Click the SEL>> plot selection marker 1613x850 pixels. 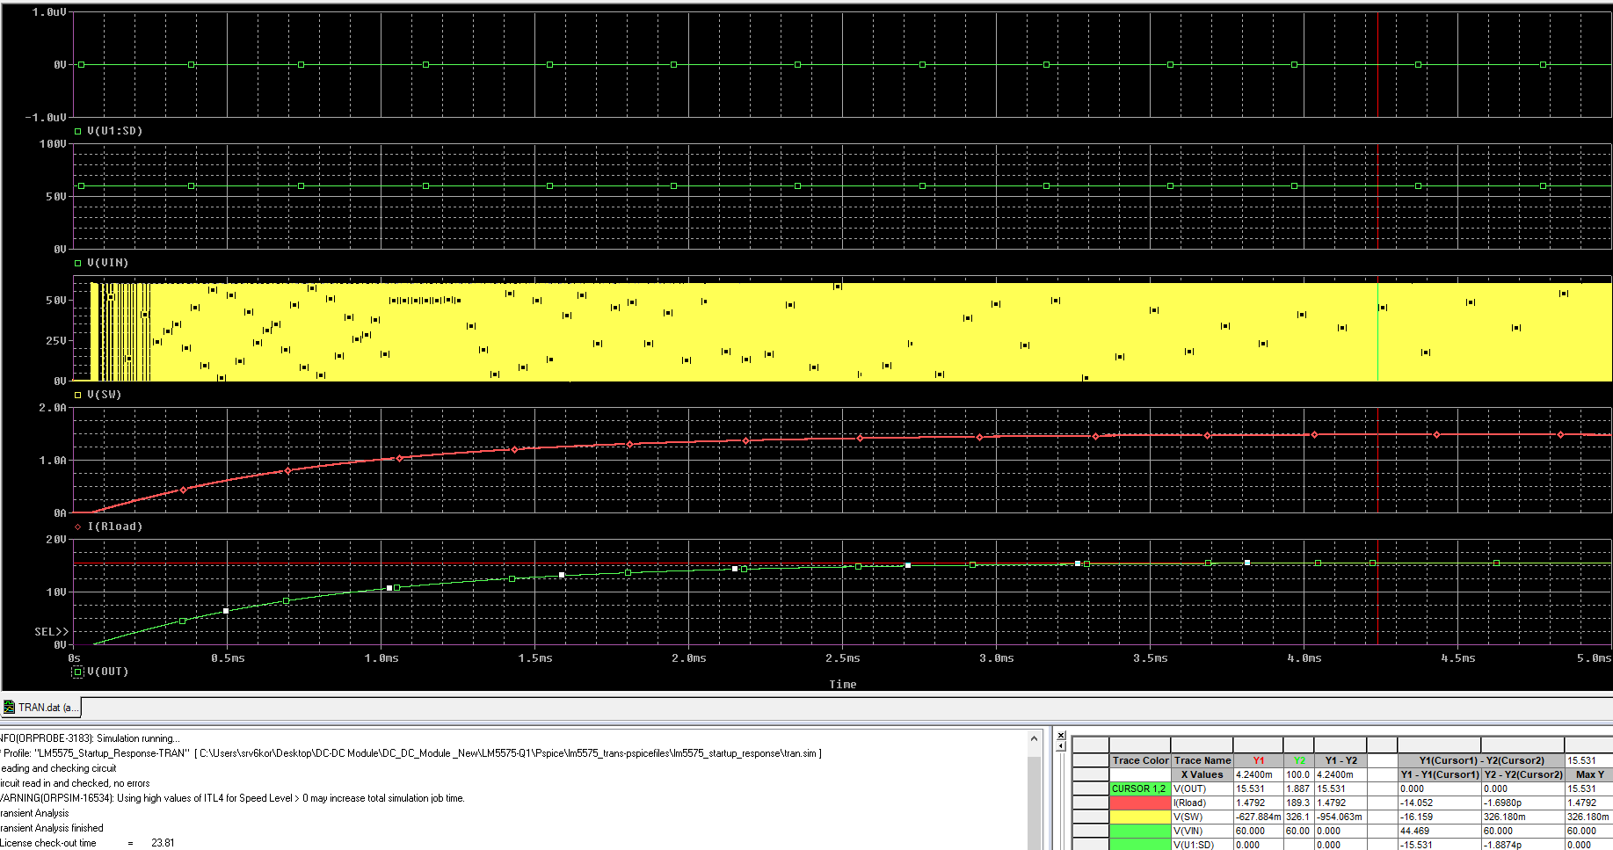[x=51, y=632]
